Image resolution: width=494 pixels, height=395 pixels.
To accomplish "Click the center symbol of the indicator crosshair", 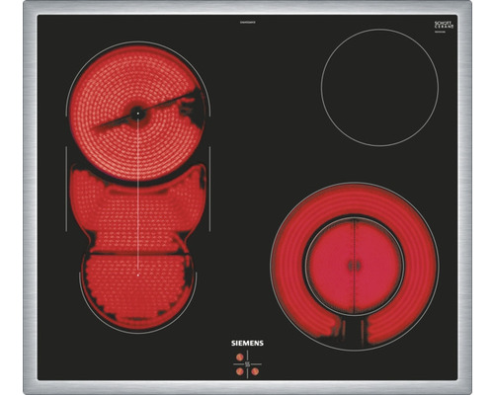I will (x=247, y=364).
